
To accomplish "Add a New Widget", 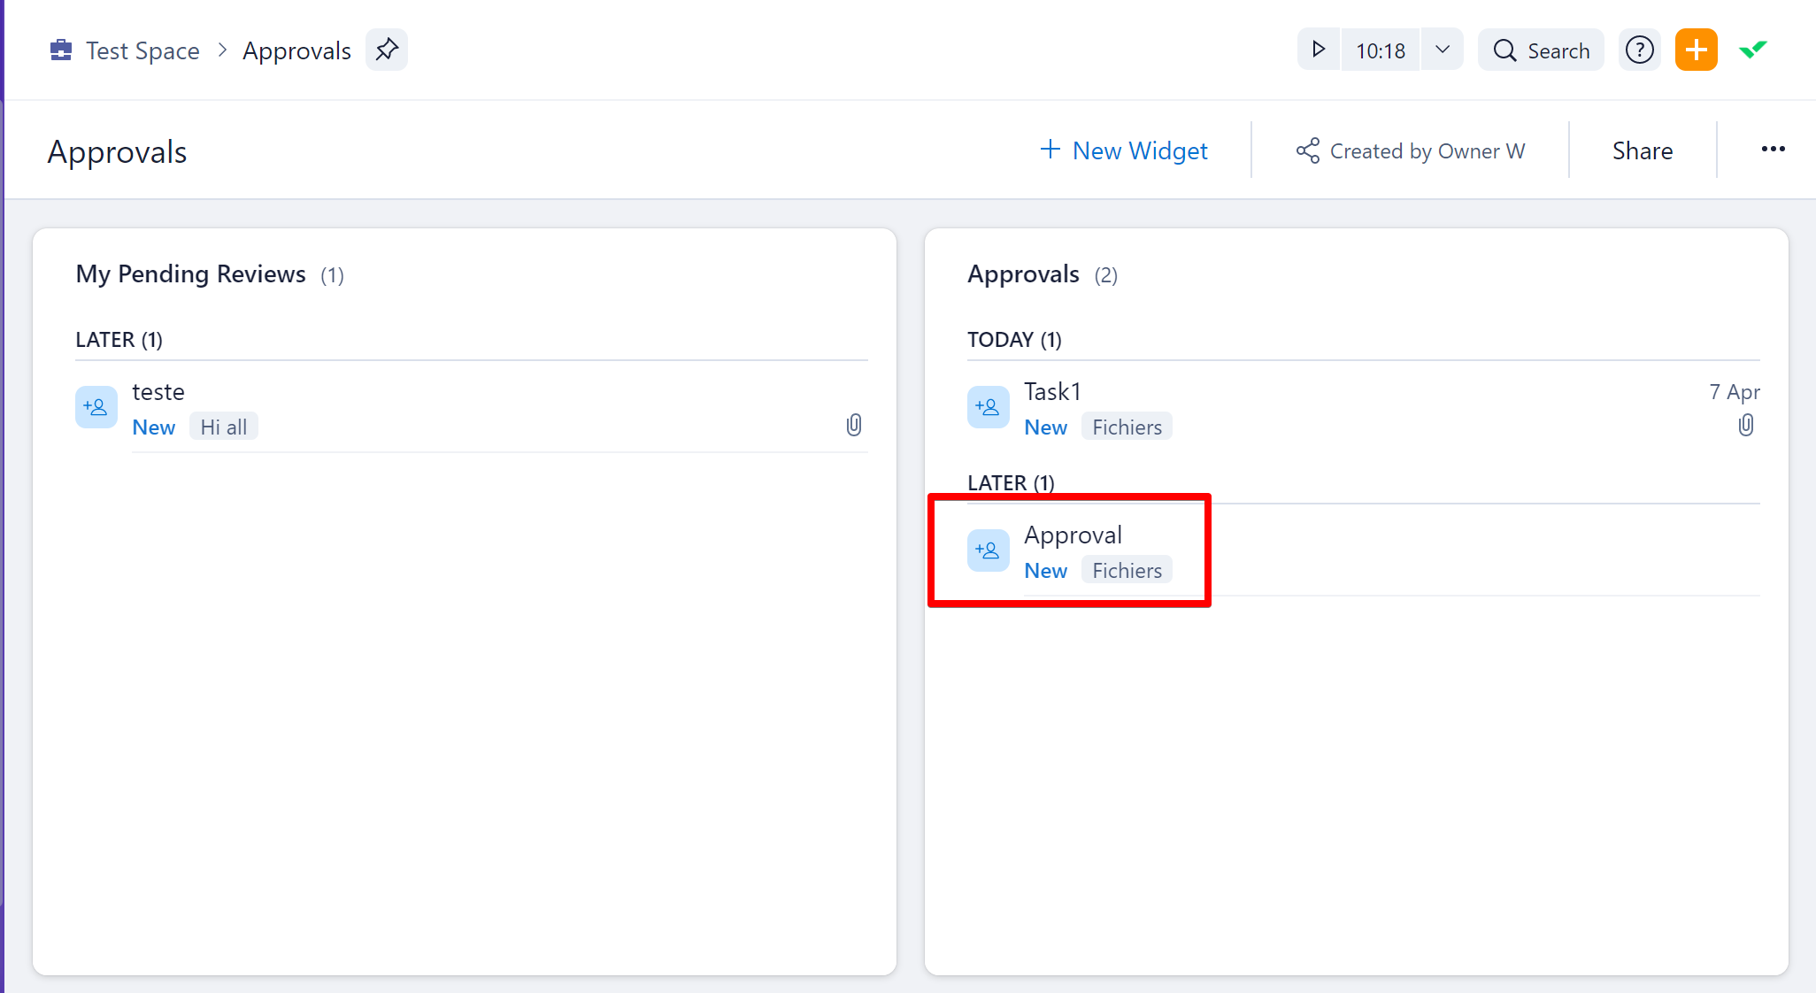I will 1124,150.
